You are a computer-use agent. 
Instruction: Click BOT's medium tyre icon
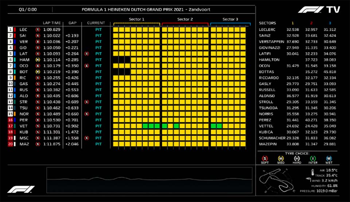(38, 72)
